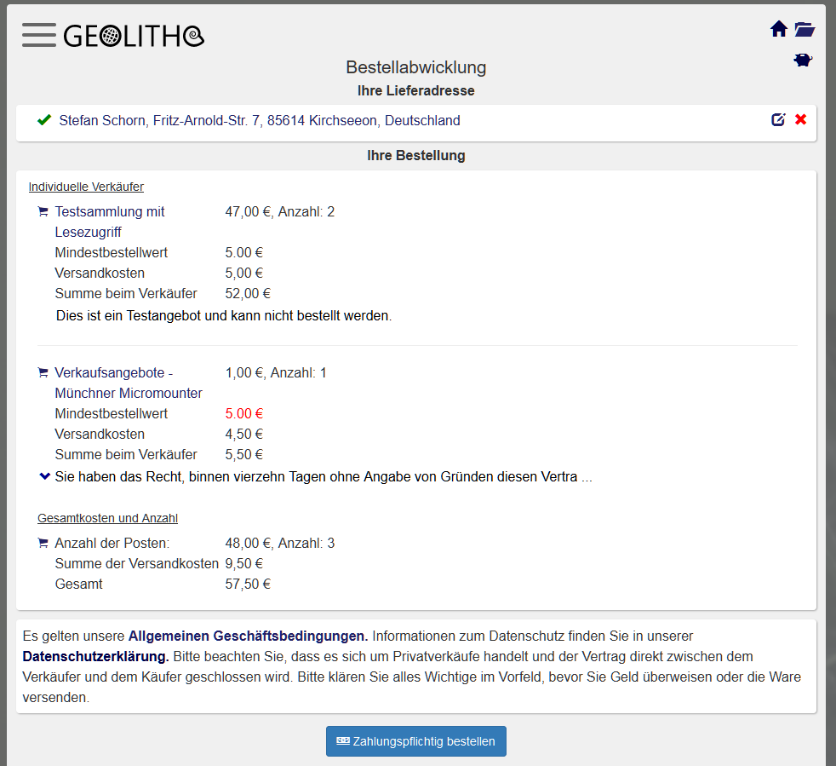Open the folder icon in header
This screenshot has height=766, width=836.
point(805,30)
